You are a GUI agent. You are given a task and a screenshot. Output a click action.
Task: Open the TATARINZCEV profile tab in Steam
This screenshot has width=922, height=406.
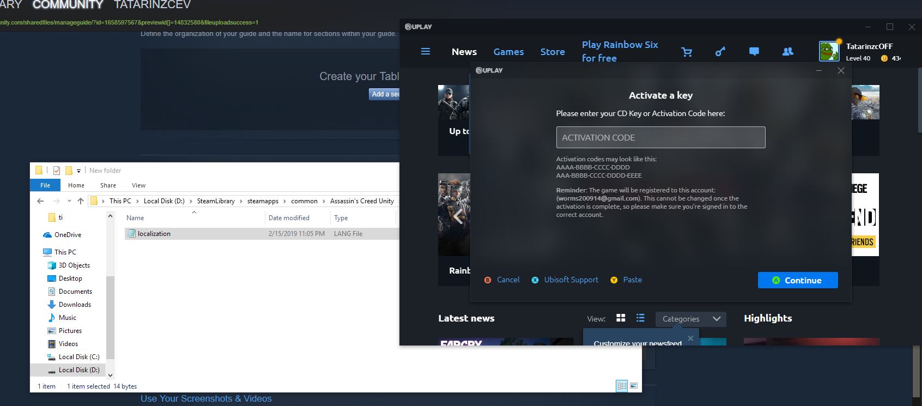tap(153, 5)
